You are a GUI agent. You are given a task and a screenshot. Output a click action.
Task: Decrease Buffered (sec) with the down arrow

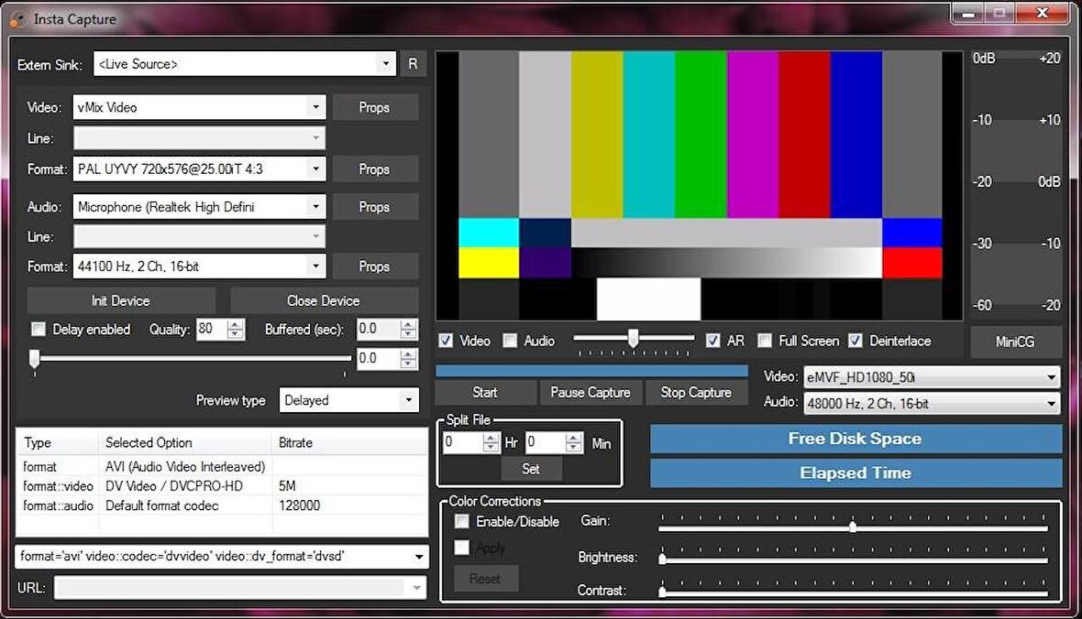coord(409,334)
